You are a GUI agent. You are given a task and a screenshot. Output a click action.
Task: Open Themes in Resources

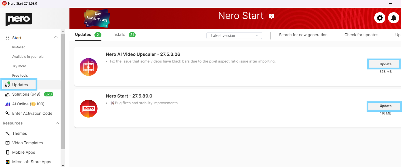[19, 133]
